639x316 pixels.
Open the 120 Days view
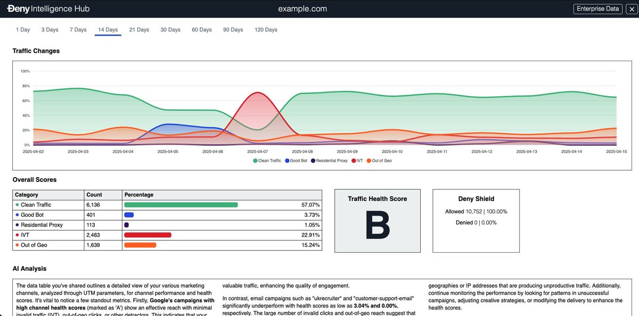[x=265, y=29]
